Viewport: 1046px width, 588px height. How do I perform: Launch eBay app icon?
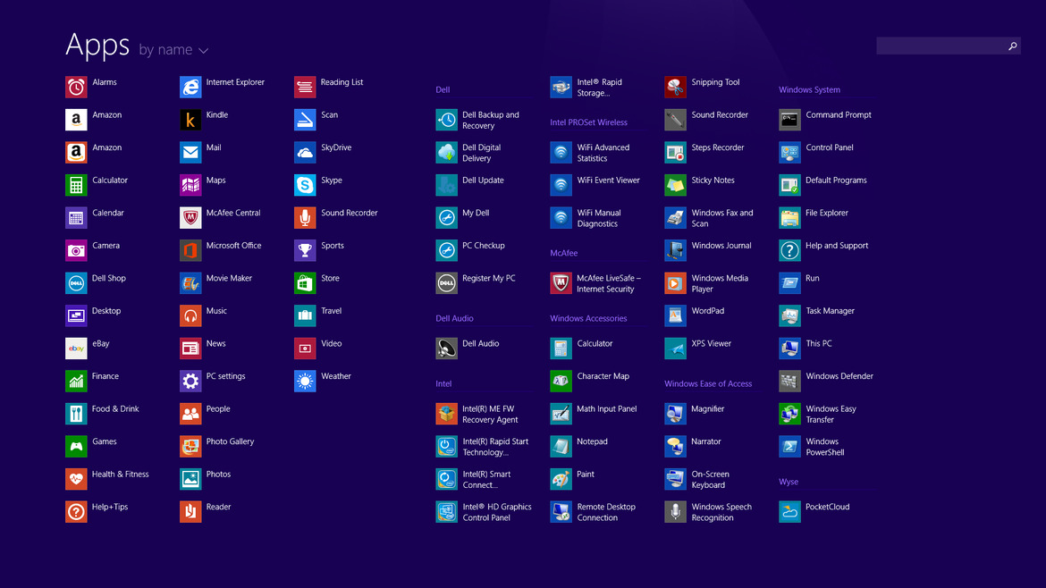(x=76, y=348)
